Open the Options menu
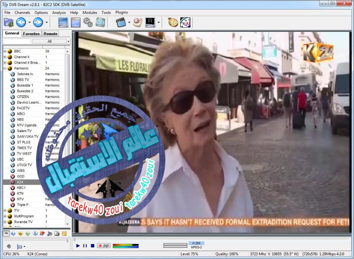Screen dimensions: 354x259 point(41,13)
